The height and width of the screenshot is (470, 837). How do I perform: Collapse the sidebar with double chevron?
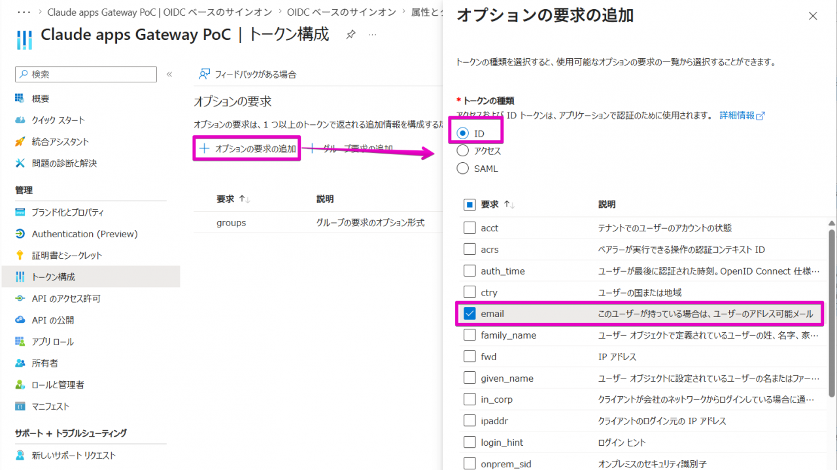(169, 75)
